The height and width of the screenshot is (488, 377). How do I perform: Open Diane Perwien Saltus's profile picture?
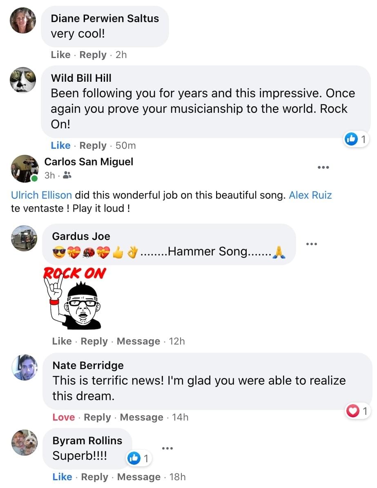23,20
